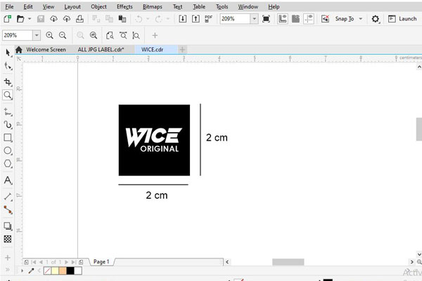The width and height of the screenshot is (422, 281).
Task: Open the Tools menu
Action: coord(222,7)
